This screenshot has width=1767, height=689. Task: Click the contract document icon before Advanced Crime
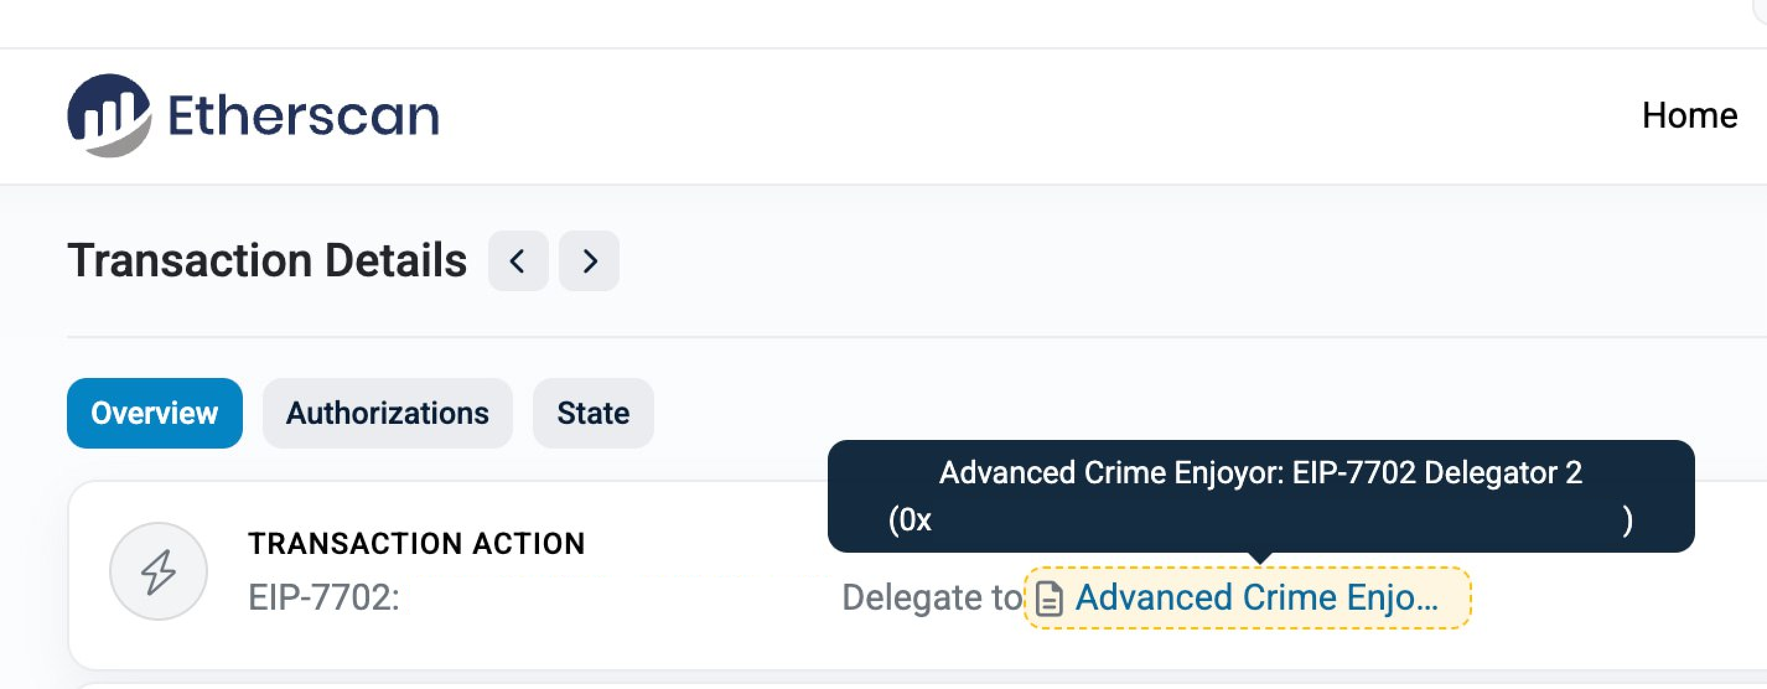(x=1049, y=599)
